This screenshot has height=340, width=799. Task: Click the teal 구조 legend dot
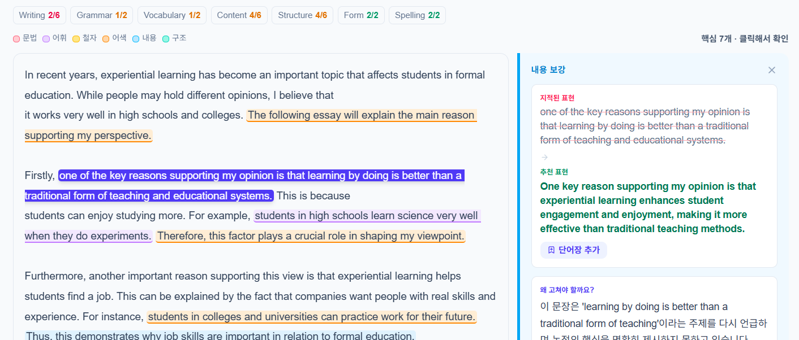pyautogui.click(x=166, y=39)
